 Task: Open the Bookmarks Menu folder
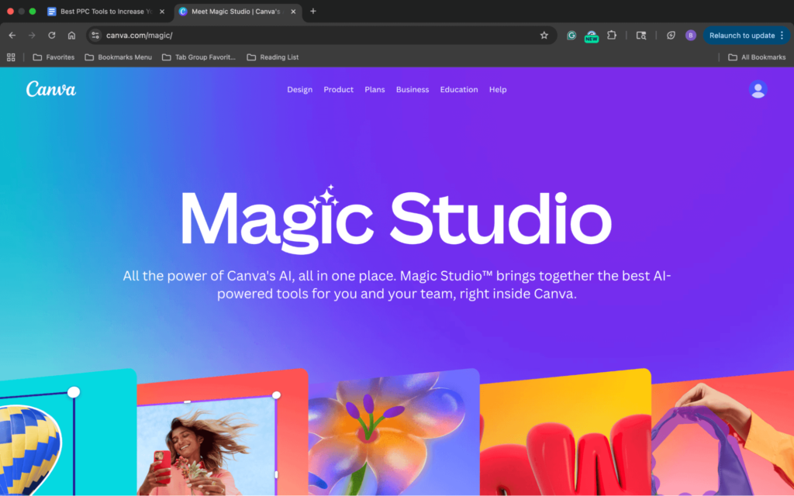click(x=119, y=57)
